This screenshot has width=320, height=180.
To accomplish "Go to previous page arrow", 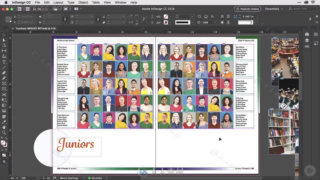I will pyautogui.click(x=17, y=178).
